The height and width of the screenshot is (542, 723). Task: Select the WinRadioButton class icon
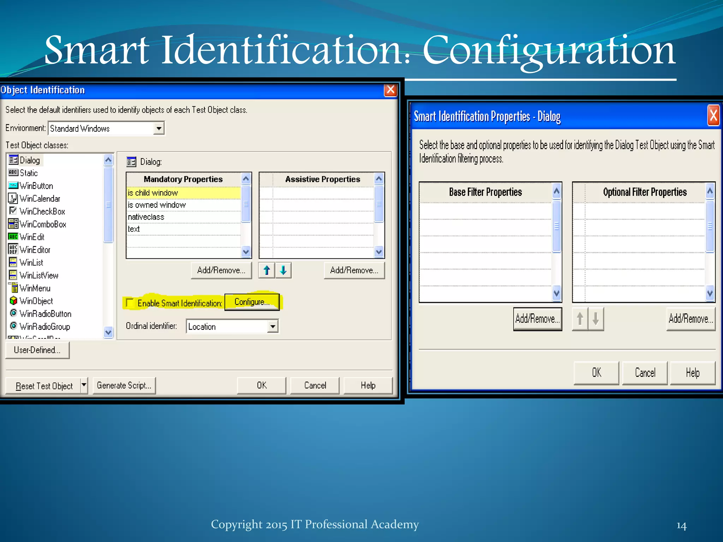pyautogui.click(x=13, y=313)
